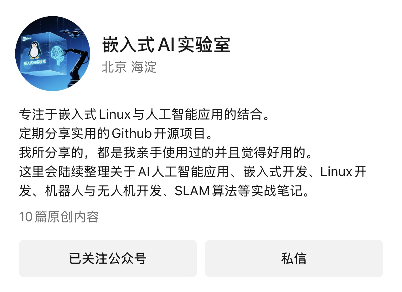Click the 专注于嵌入式Linux description line
This screenshot has height=292, width=402.
[144, 115]
